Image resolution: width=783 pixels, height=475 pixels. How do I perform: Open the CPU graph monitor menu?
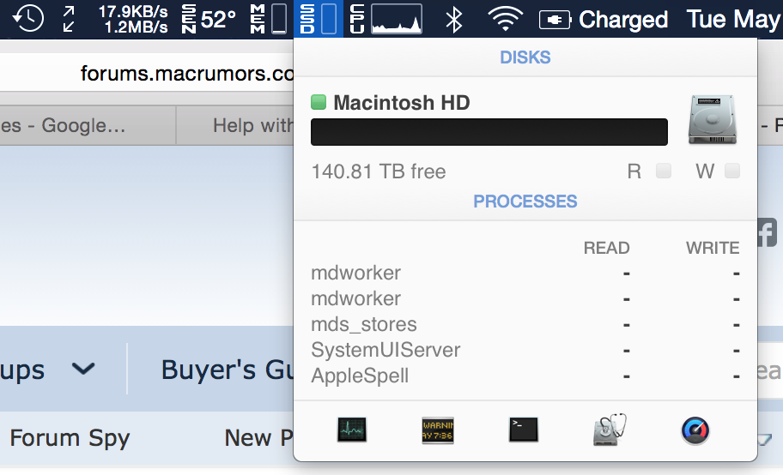386,19
